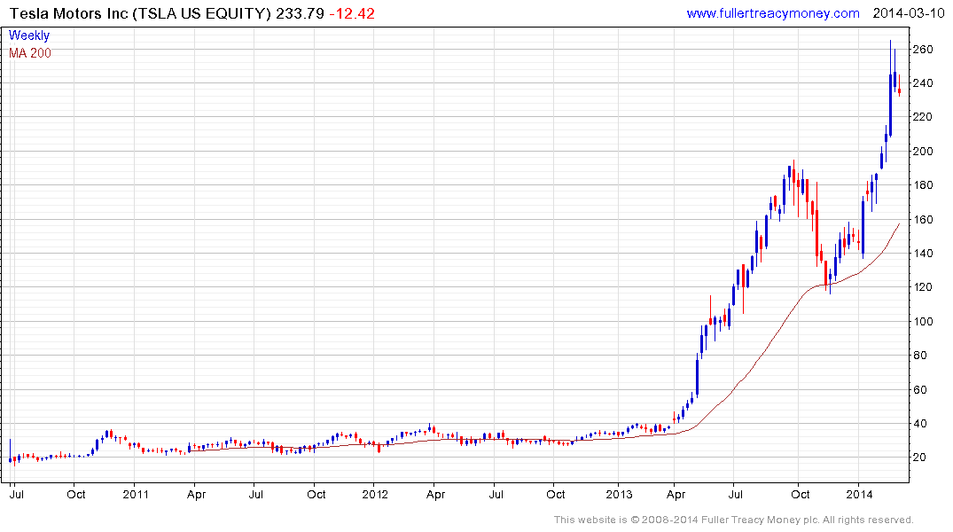Screen dimensions: 953x532
Task: Click the 160 price axis label
Action: (x=923, y=220)
